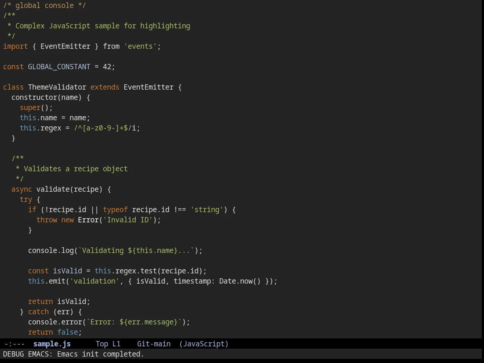
Task: Click 'regex.test(recipe.id)' call
Action: coord(159,271)
